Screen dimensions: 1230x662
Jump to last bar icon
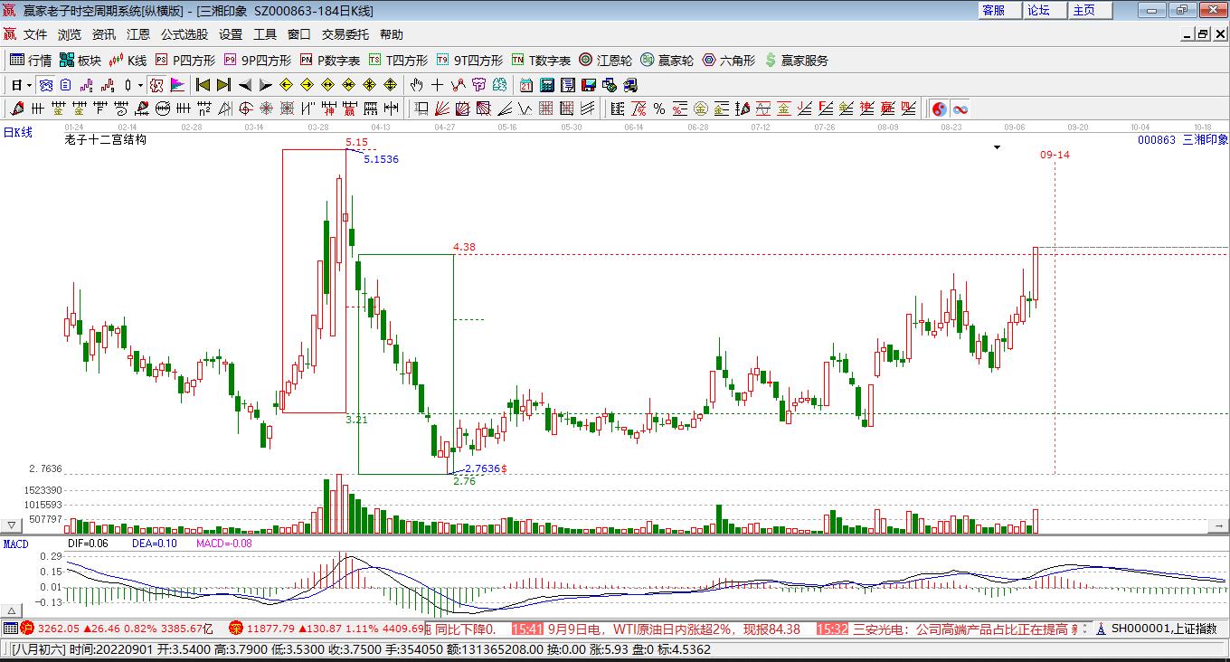[224, 85]
